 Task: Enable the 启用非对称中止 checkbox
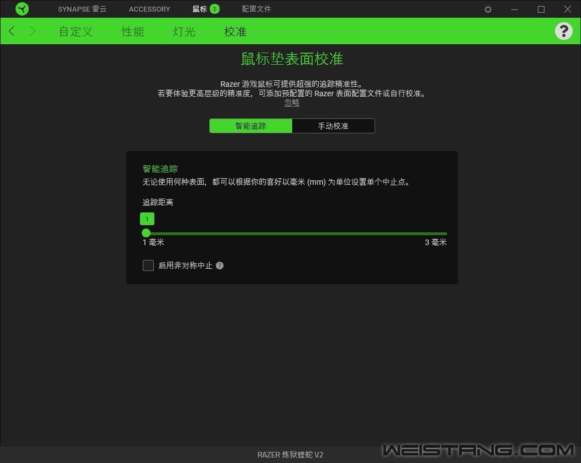click(148, 266)
